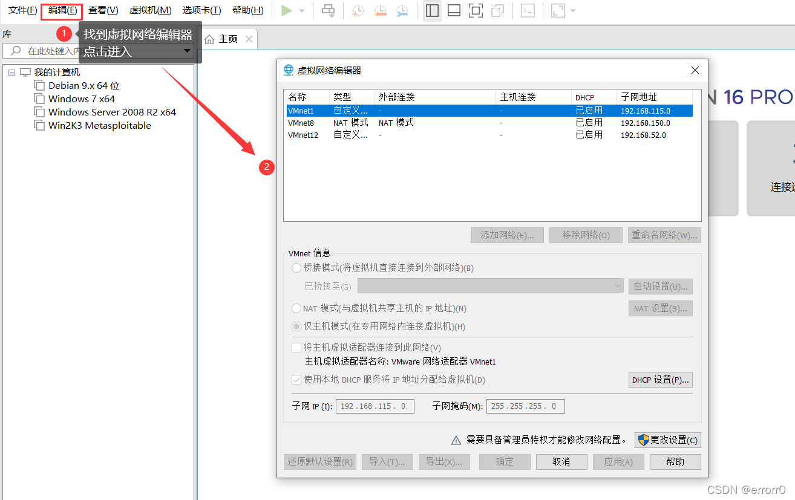Click the console view icon
The image size is (795, 500).
click(x=528, y=10)
